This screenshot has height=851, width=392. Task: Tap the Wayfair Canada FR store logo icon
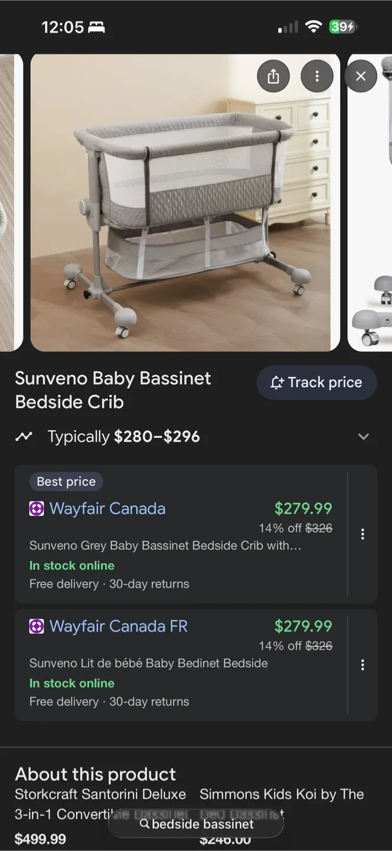36,626
